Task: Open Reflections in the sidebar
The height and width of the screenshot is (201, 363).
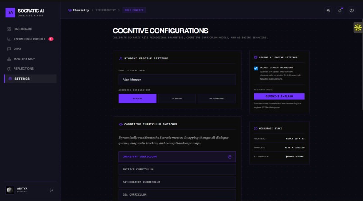Action: pos(30,69)
